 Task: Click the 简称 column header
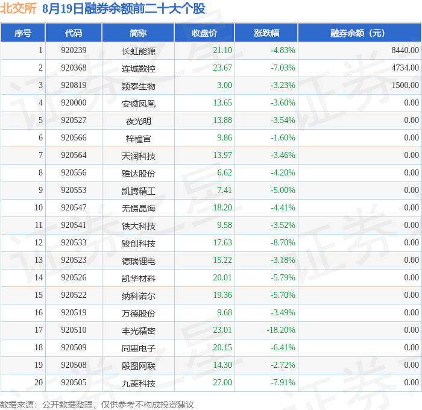pyautogui.click(x=138, y=33)
